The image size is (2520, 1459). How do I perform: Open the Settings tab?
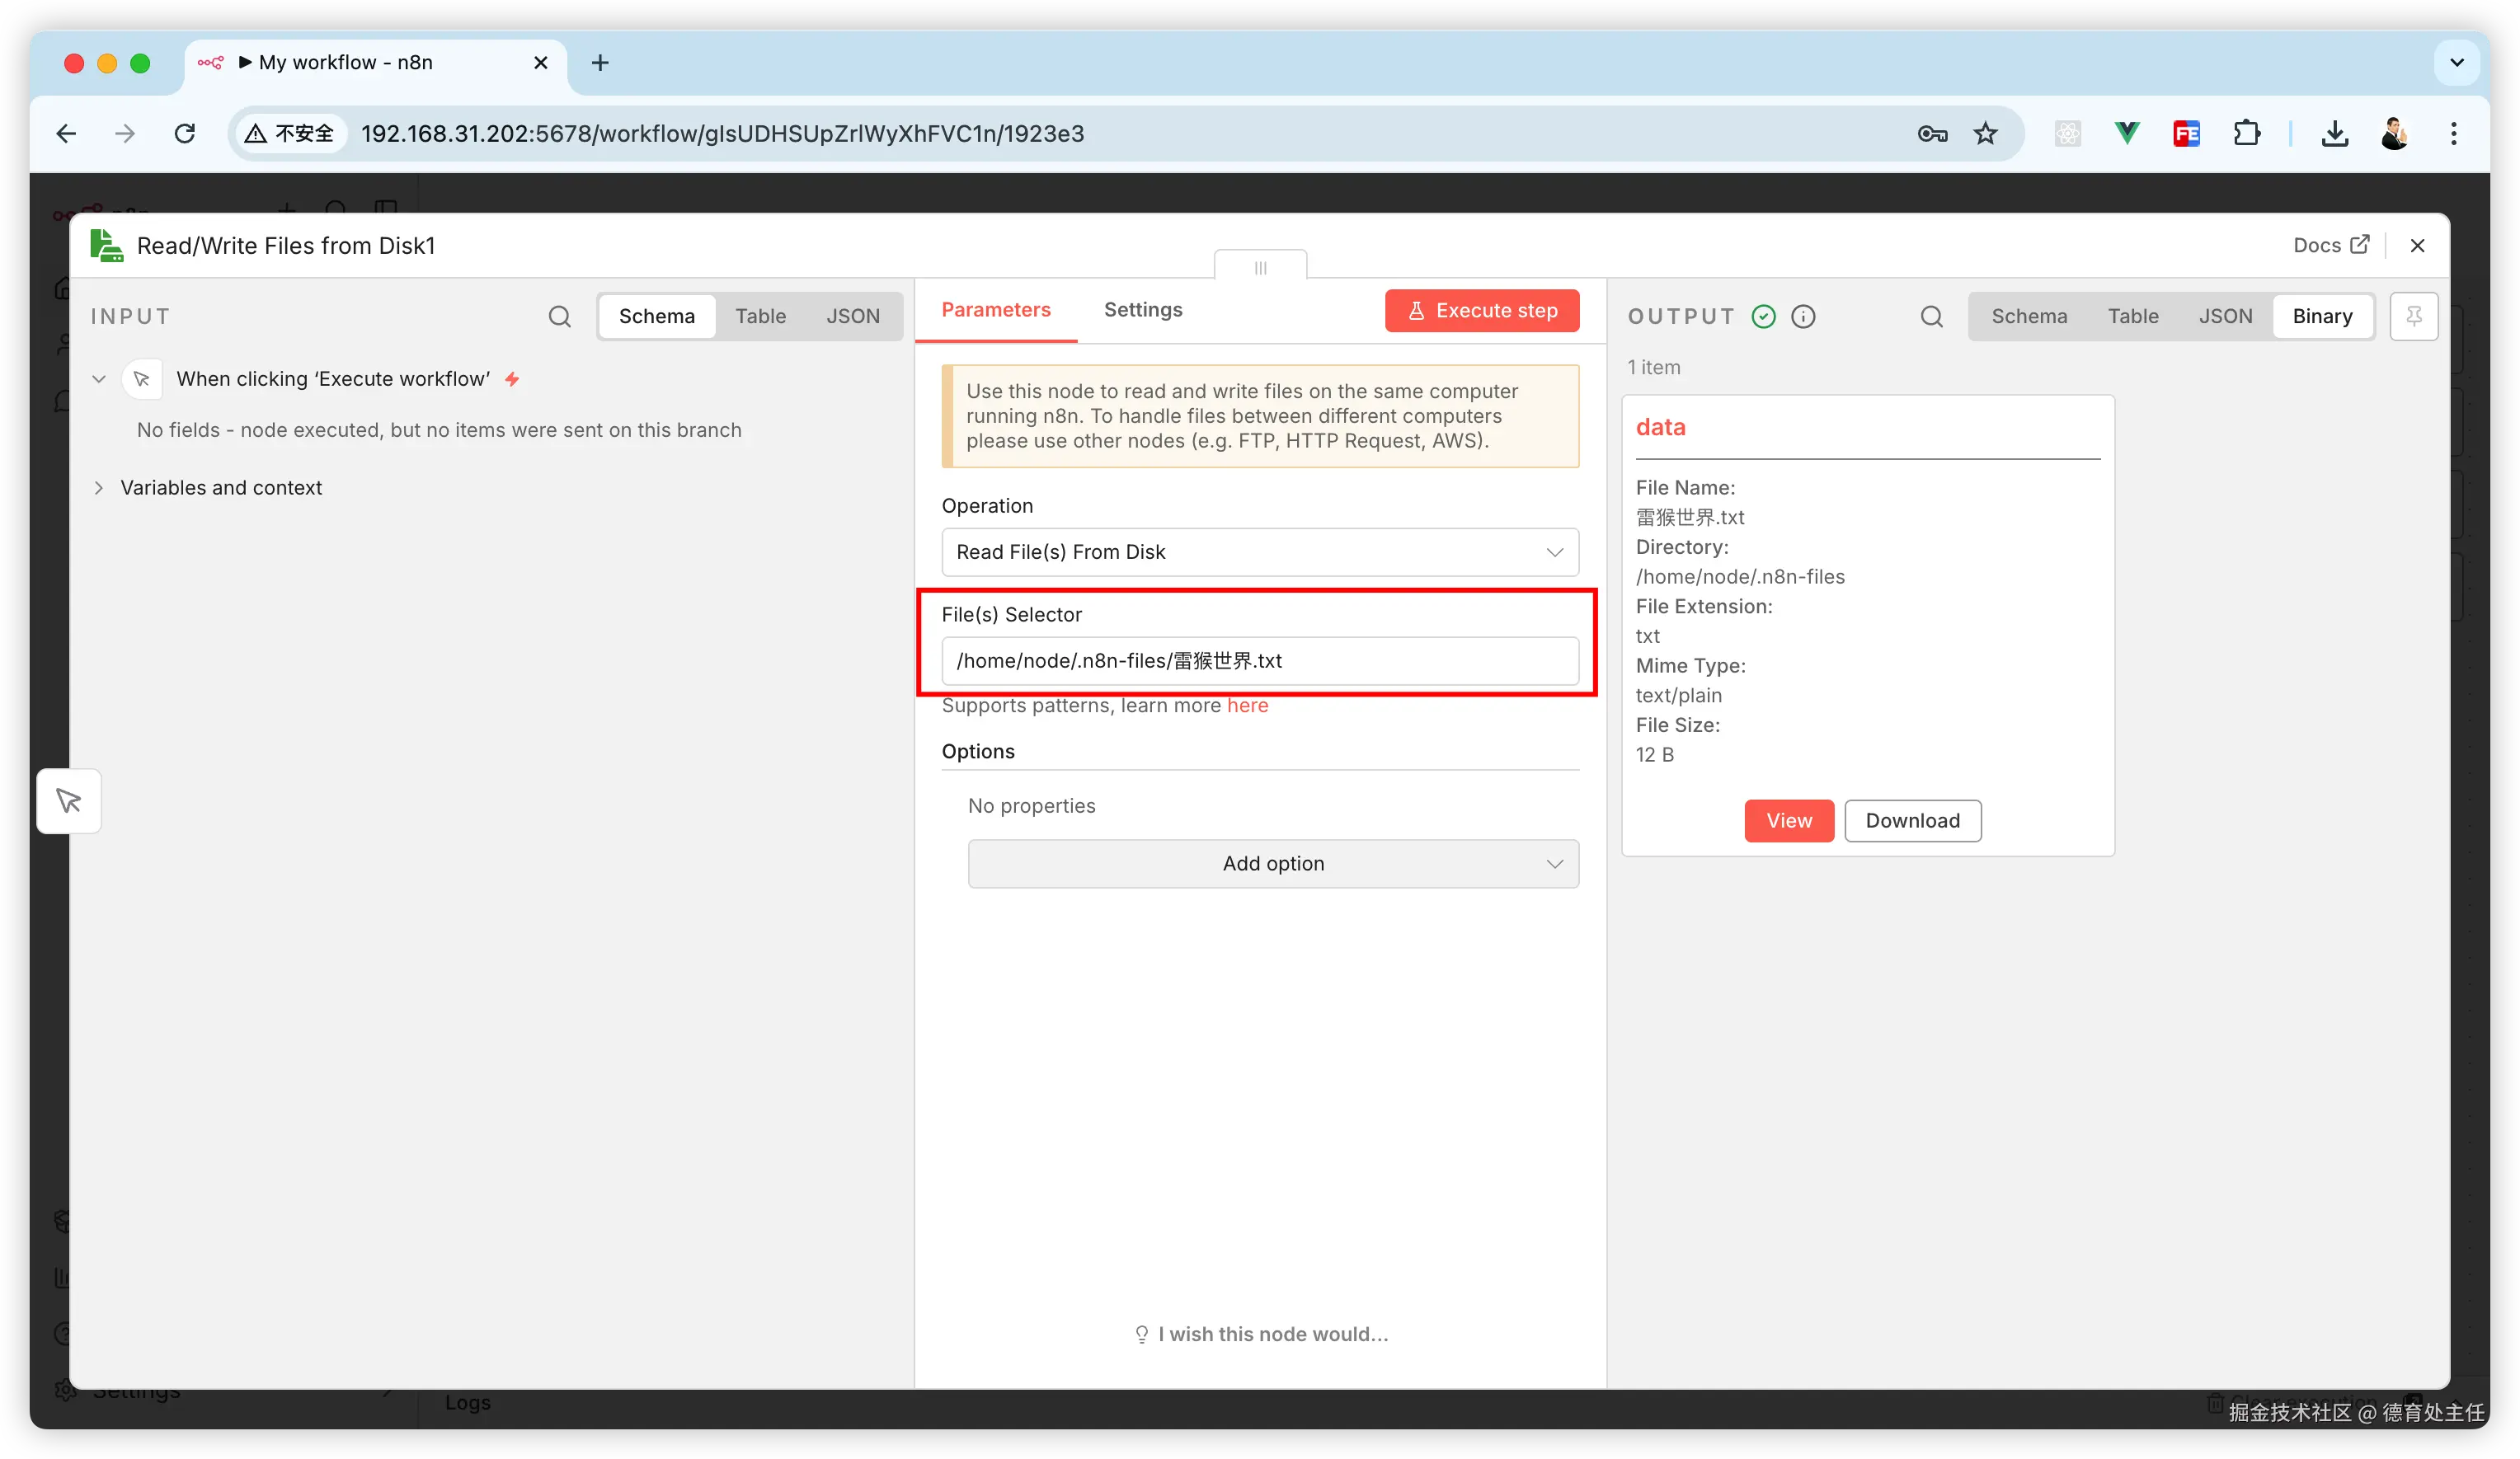point(1142,310)
